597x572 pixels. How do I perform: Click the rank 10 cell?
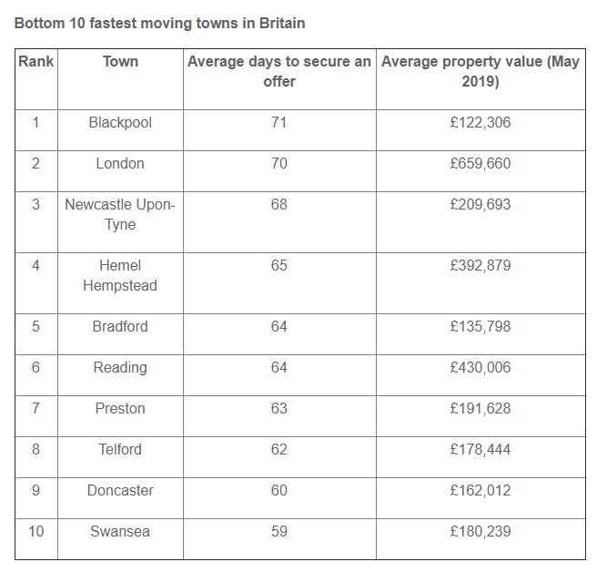(36, 531)
